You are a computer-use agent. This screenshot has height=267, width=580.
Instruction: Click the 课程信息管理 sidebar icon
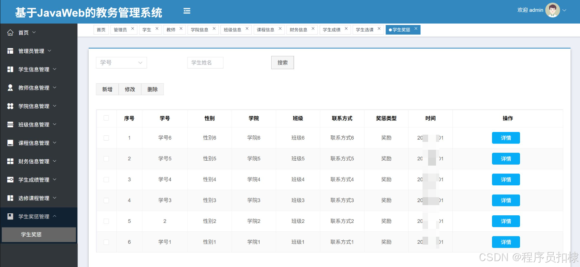[x=10, y=143]
